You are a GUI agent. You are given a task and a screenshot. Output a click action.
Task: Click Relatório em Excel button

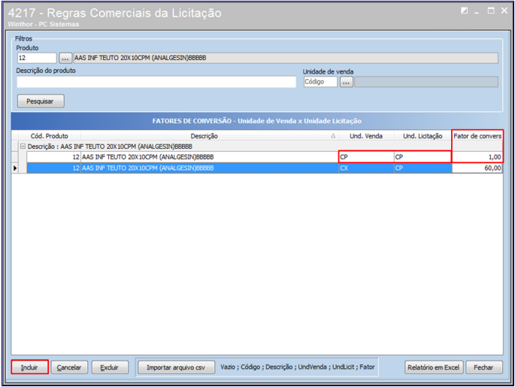434,367
